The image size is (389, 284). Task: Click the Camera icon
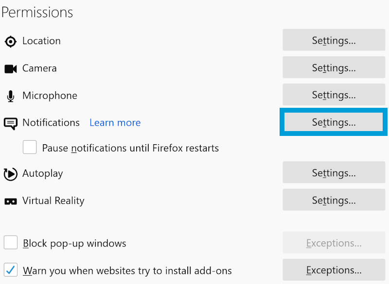click(11, 69)
